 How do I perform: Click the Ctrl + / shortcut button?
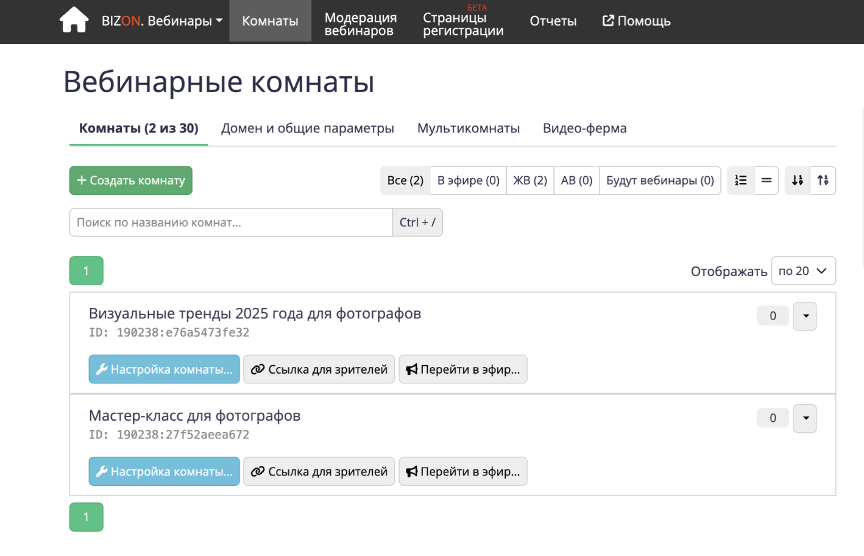(417, 223)
